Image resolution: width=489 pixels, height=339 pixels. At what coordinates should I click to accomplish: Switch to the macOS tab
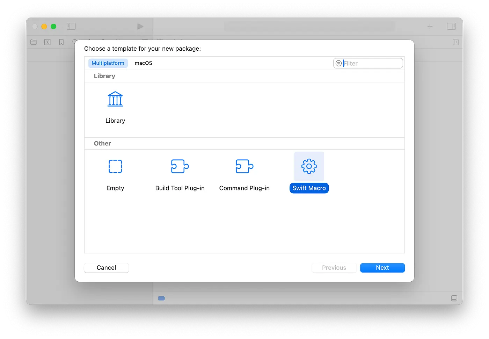tap(144, 63)
